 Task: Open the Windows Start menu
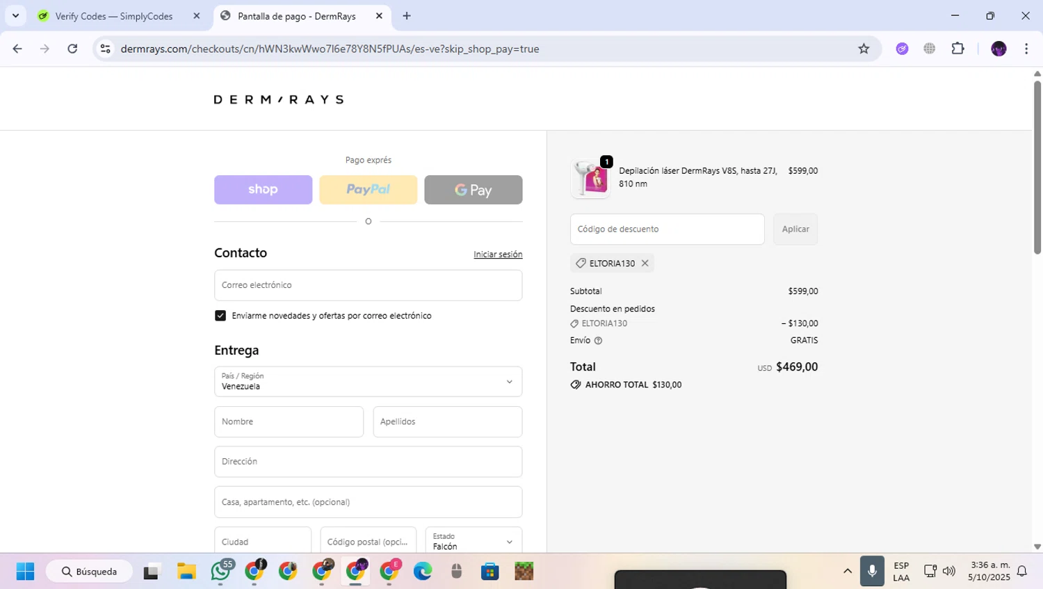pos(25,572)
